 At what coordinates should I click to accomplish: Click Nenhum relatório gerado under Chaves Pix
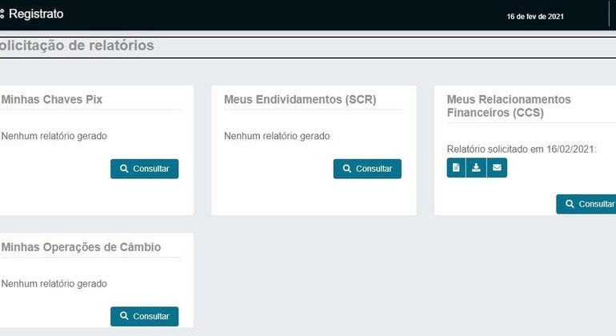coord(54,136)
